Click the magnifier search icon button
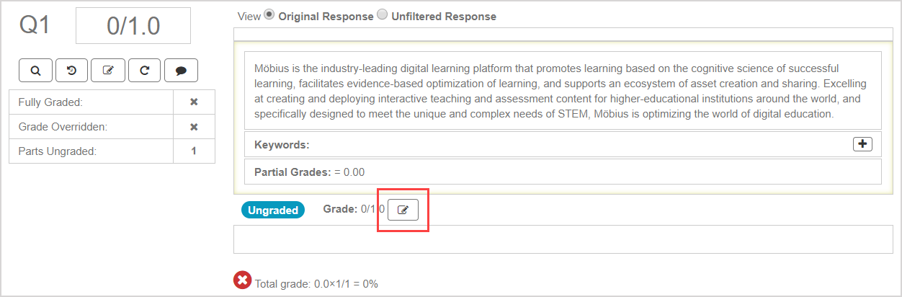The height and width of the screenshot is (297, 902). pos(36,70)
